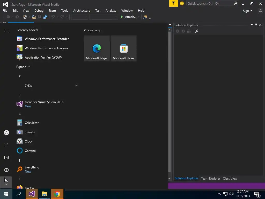The width and height of the screenshot is (265, 199).
Task: Open the Architecture menu
Action: click(x=82, y=10)
